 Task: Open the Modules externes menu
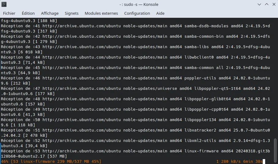(101, 13)
